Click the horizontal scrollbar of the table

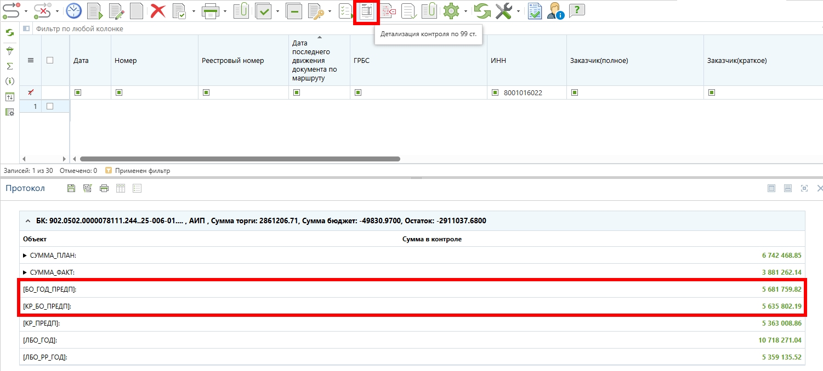pyautogui.click(x=240, y=159)
